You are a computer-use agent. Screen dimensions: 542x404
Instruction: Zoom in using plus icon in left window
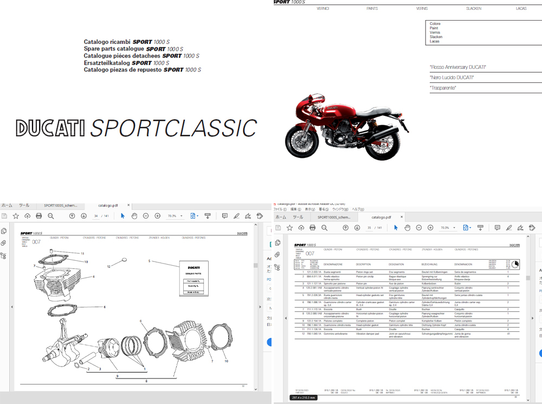pos(158,216)
